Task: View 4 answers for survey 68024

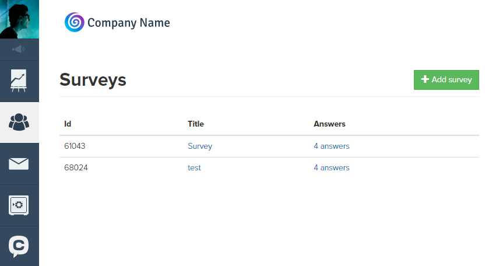Action: click(x=332, y=168)
